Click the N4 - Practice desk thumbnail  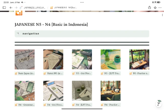(111, 91)
